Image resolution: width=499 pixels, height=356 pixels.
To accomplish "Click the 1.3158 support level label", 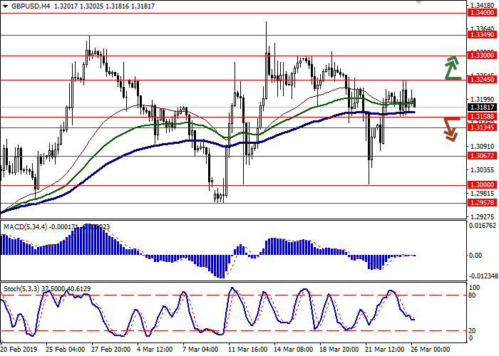I will click(x=481, y=117).
